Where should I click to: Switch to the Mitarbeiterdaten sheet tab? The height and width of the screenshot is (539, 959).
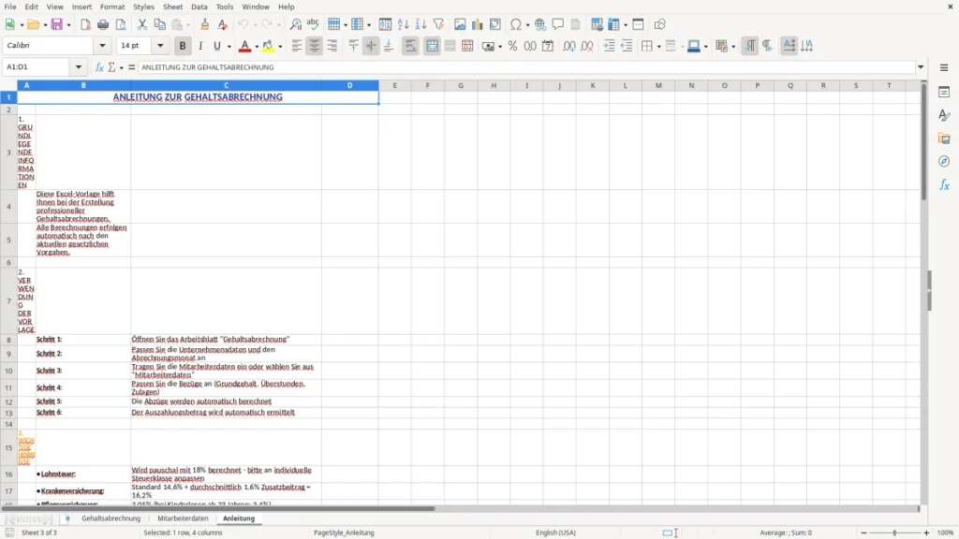(183, 518)
